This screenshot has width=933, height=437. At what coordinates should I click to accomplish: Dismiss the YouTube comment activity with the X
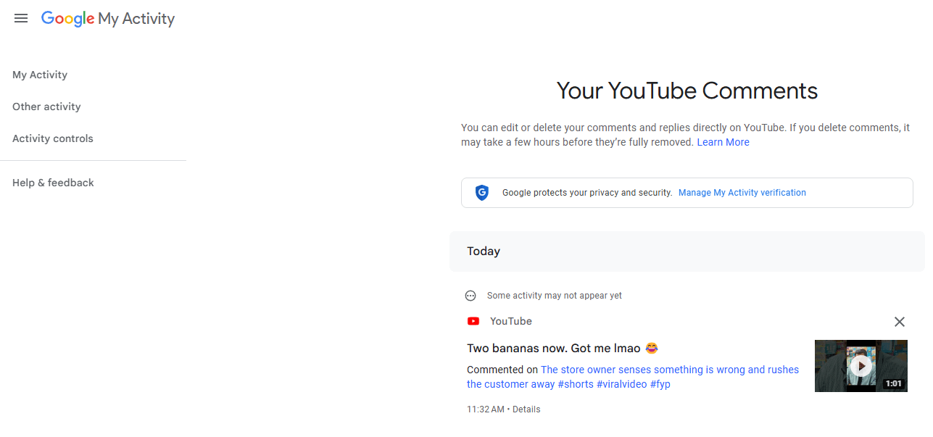coord(899,322)
